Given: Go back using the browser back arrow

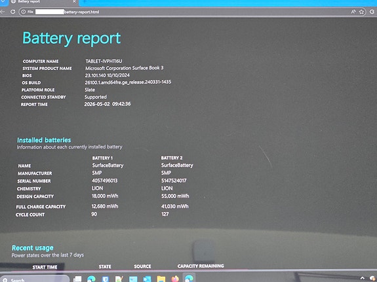Looking at the screenshot, I should (3, 12).
